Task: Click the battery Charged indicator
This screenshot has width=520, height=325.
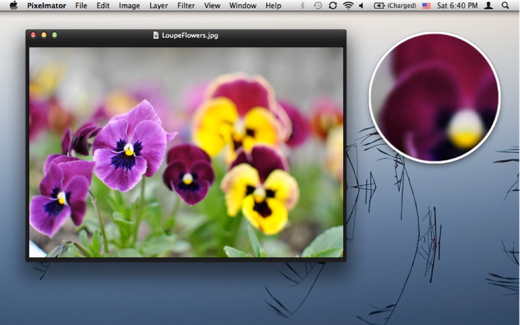Action: pyautogui.click(x=395, y=5)
